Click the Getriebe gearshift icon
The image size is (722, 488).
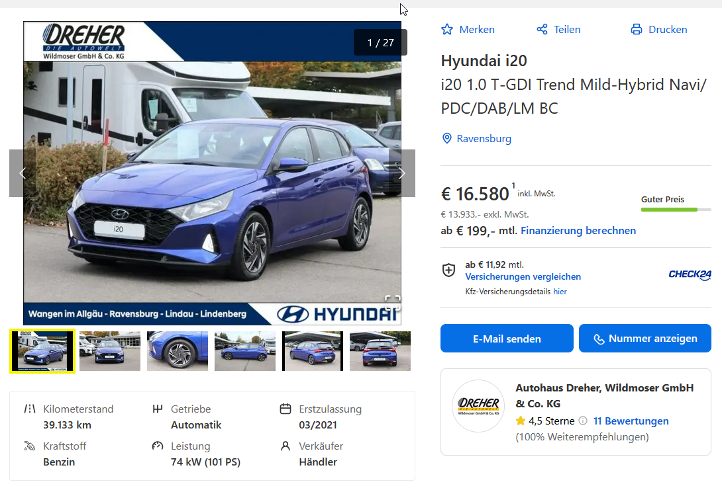click(x=158, y=409)
